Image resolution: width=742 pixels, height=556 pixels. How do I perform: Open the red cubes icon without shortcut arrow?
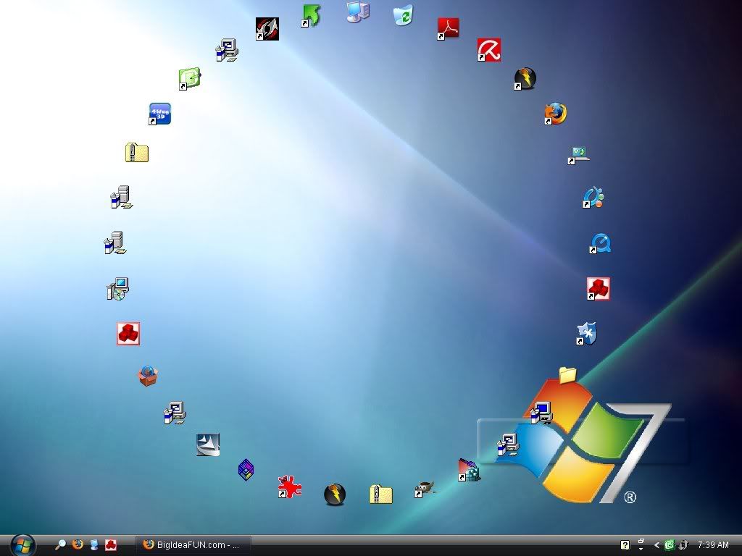point(128,334)
